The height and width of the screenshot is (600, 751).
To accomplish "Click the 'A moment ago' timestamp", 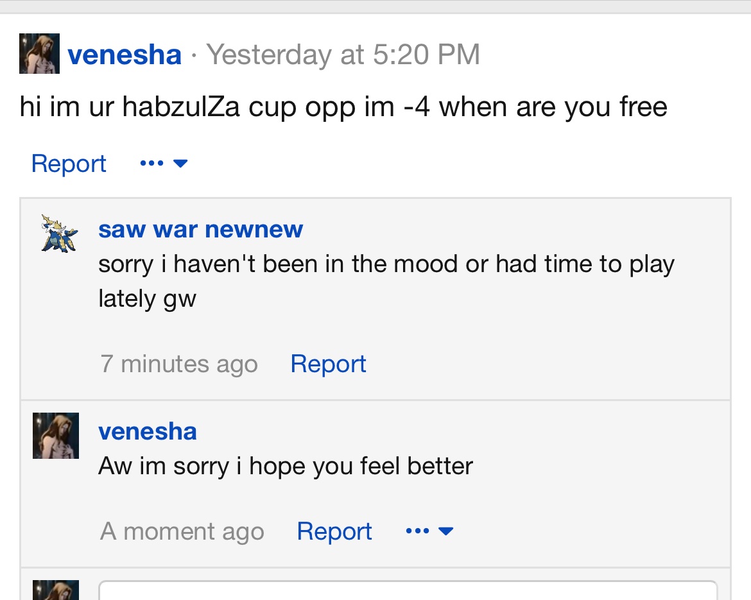I will 182,532.
